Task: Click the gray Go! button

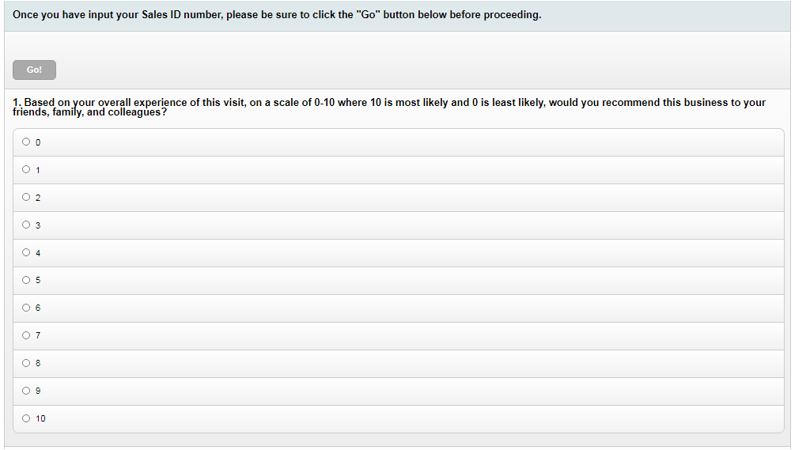Action: tap(34, 70)
